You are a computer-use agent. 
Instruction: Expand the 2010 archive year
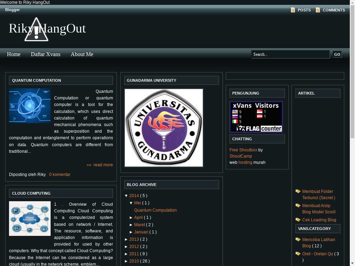pyautogui.click(x=127, y=261)
